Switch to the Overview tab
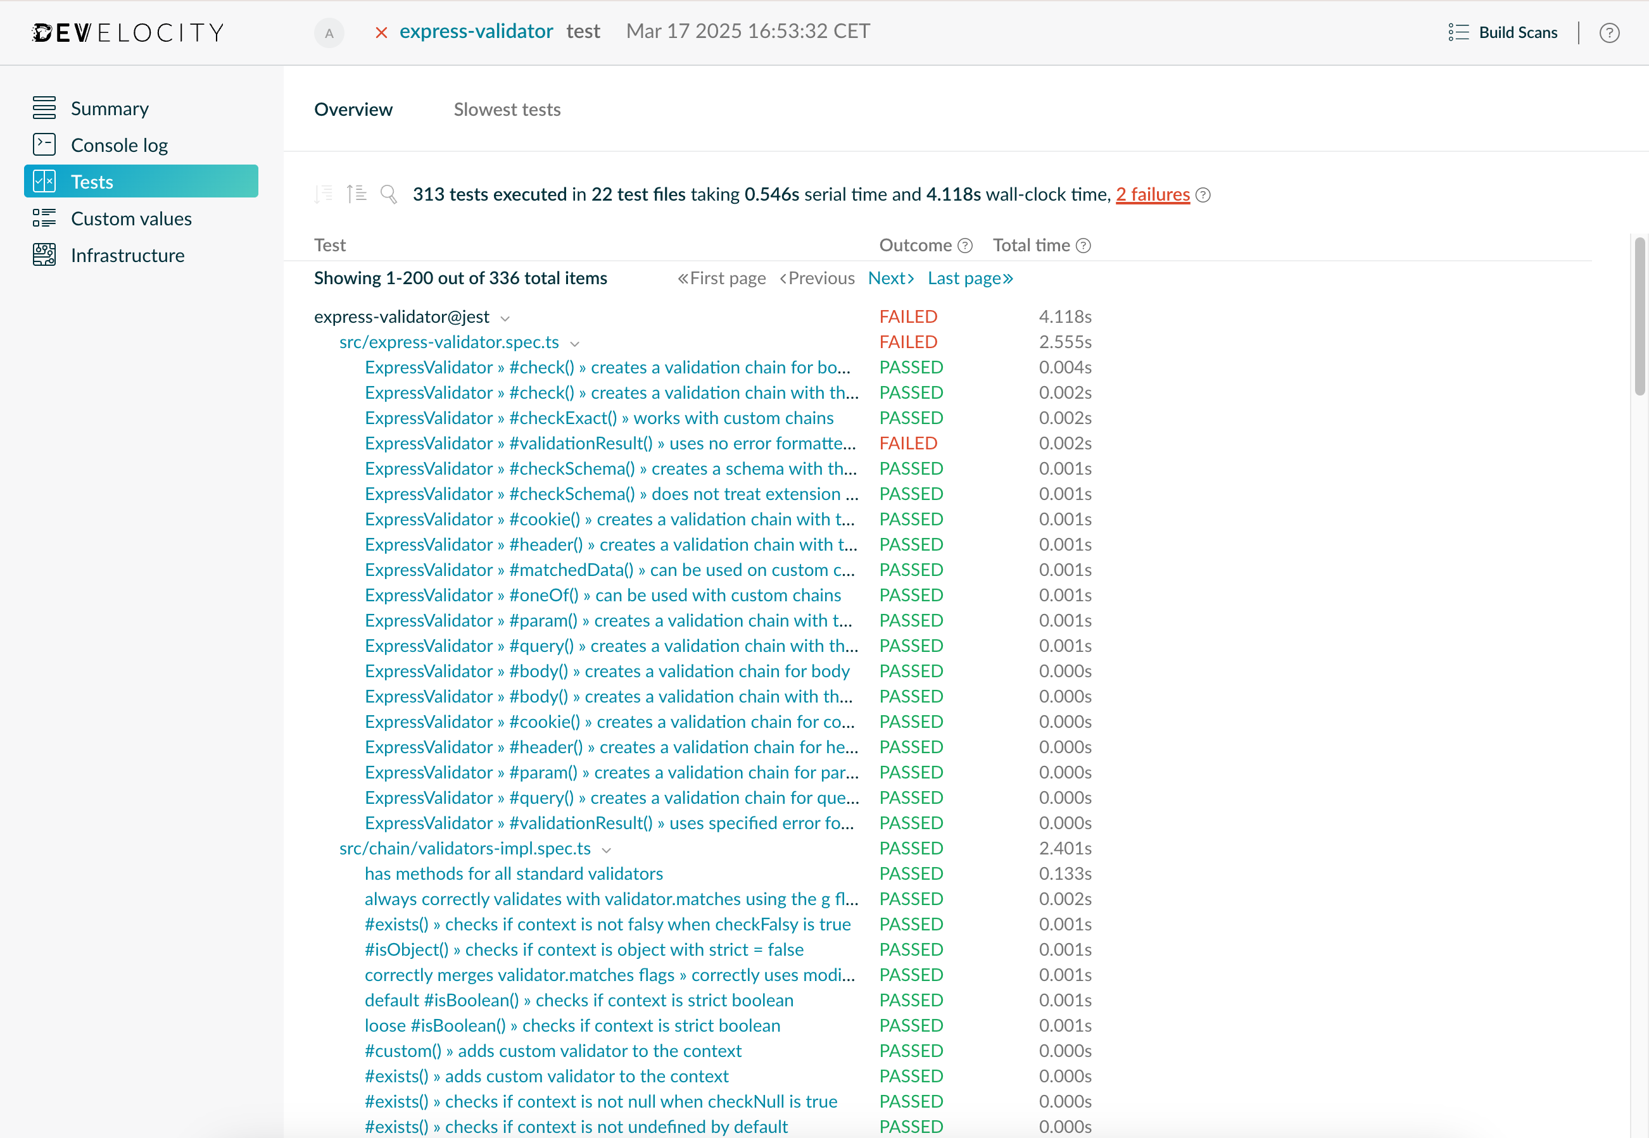 353,109
